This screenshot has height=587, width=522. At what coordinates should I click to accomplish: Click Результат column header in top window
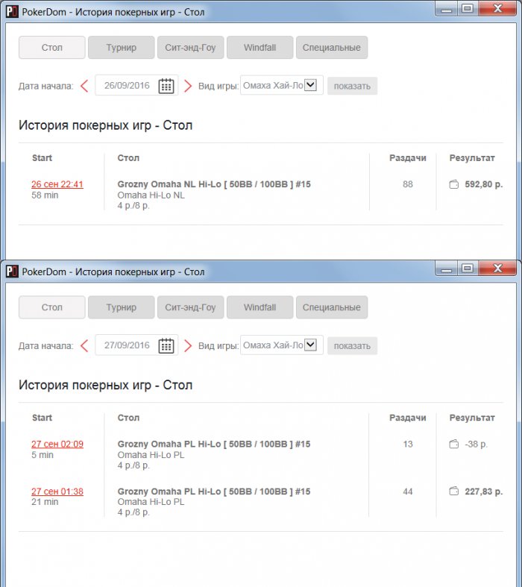472,158
